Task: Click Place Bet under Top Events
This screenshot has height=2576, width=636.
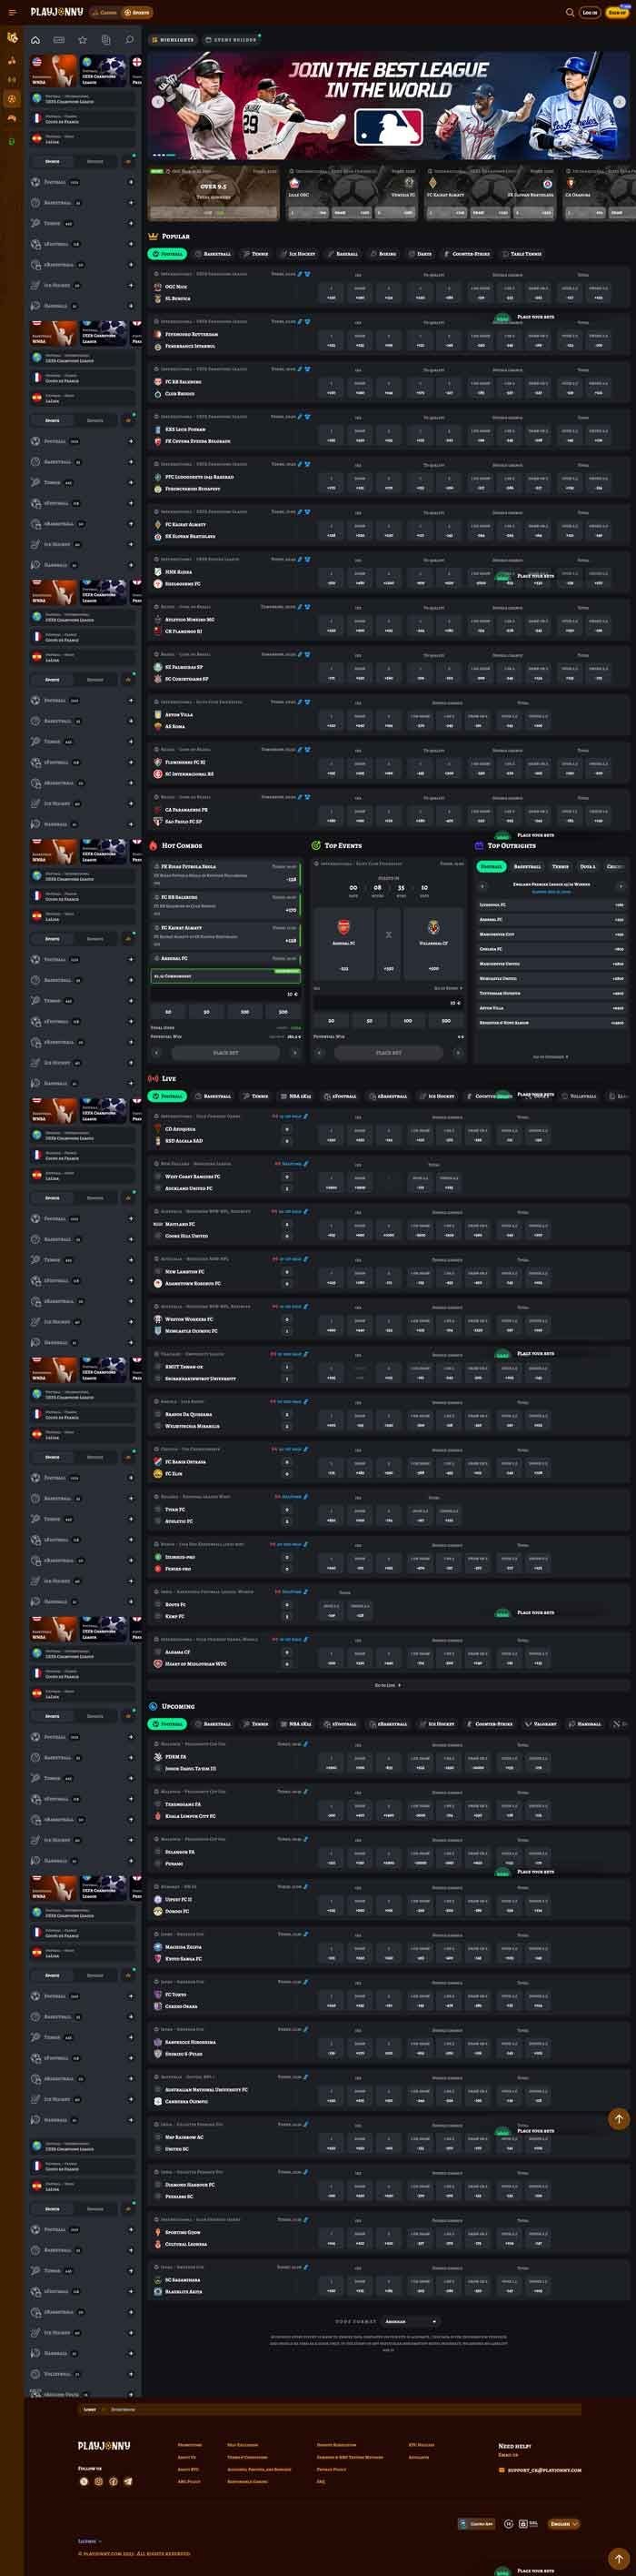Action: coord(388,1052)
